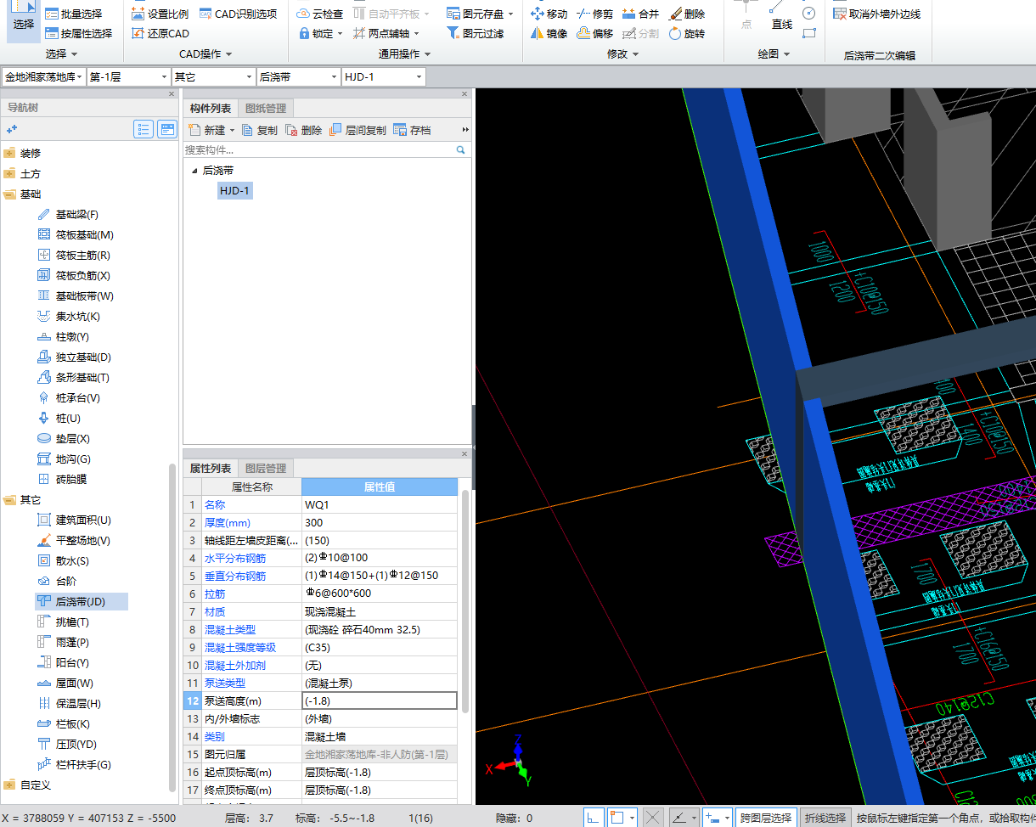Screen dimensions: 1036x827
Task: Click the 泵送高度 value field (-1.8)
Action: point(380,701)
